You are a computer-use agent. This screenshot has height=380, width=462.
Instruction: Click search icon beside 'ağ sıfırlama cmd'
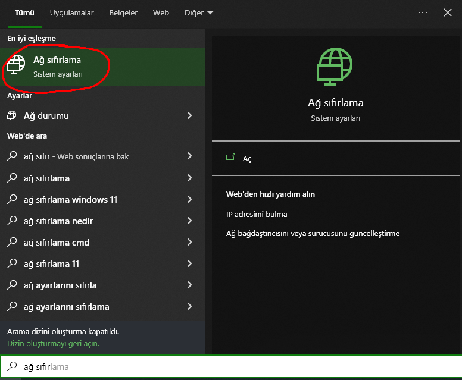tap(12, 242)
